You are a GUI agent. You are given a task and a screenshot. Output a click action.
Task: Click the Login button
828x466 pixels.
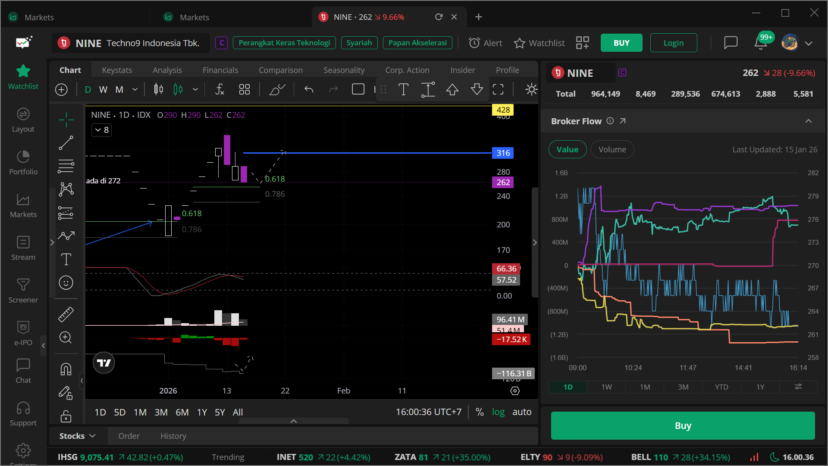click(673, 43)
